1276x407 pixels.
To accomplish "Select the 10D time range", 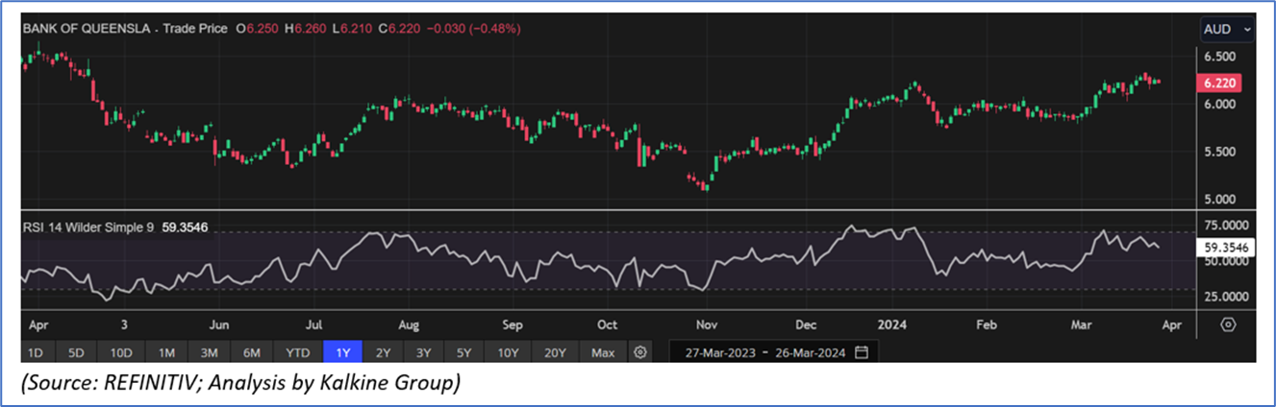I will tap(121, 352).
